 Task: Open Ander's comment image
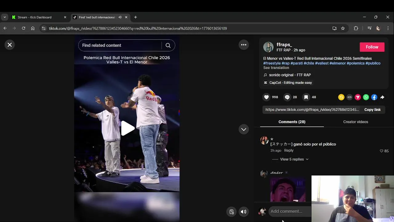pyautogui.click(x=288, y=190)
